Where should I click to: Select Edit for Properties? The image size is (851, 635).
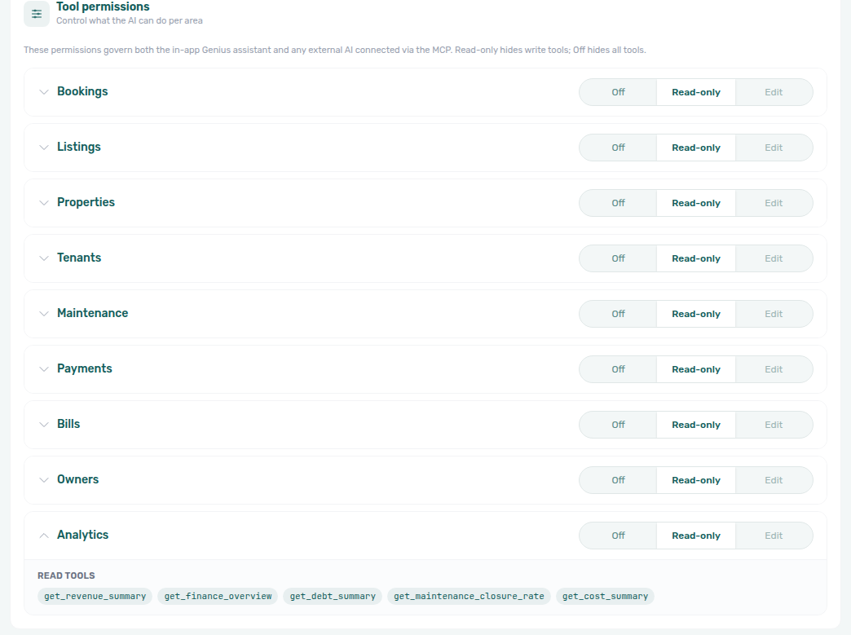(x=774, y=203)
